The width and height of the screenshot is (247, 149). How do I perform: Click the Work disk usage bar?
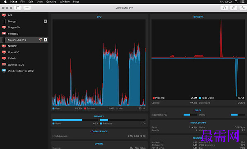238,114
